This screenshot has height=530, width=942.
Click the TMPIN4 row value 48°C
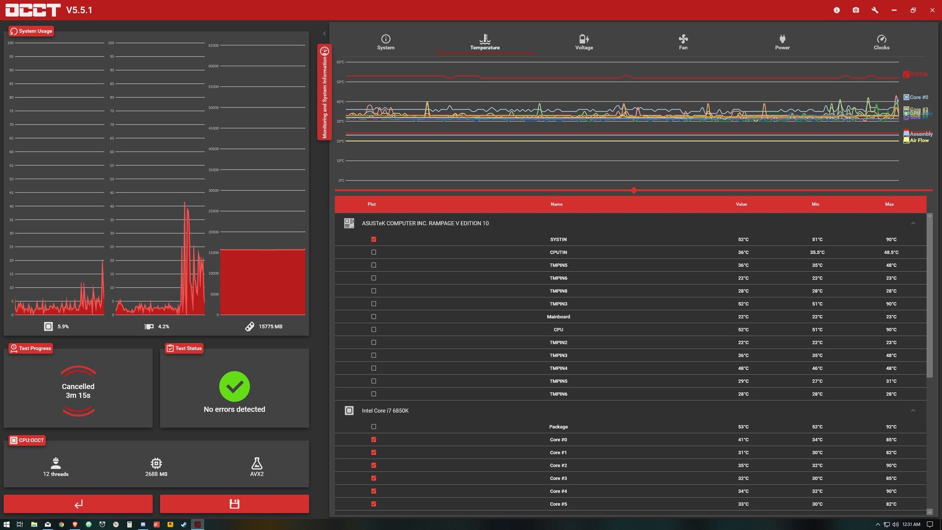pos(743,368)
